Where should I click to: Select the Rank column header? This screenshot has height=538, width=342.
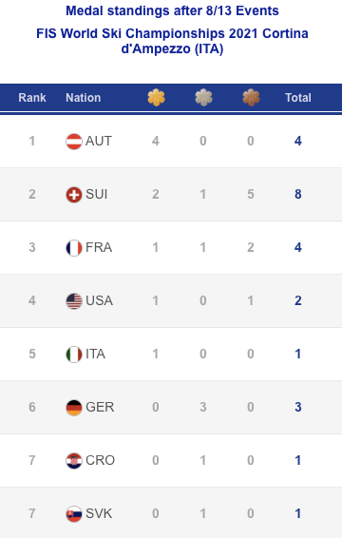[32, 98]
